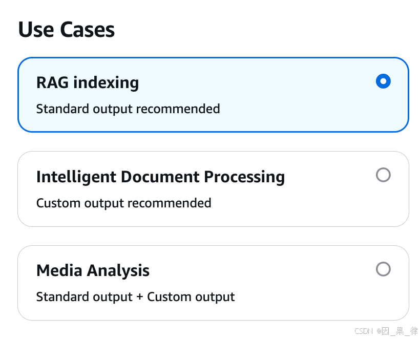Click the 'Standard output recommended' description
Image resolution: width=420 pixels, height=339 pixels.
pyautogui.click(x=128, y=109)
